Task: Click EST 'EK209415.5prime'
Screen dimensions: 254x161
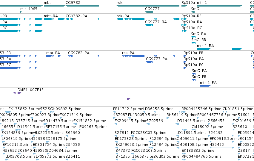Action: [130, 121]
